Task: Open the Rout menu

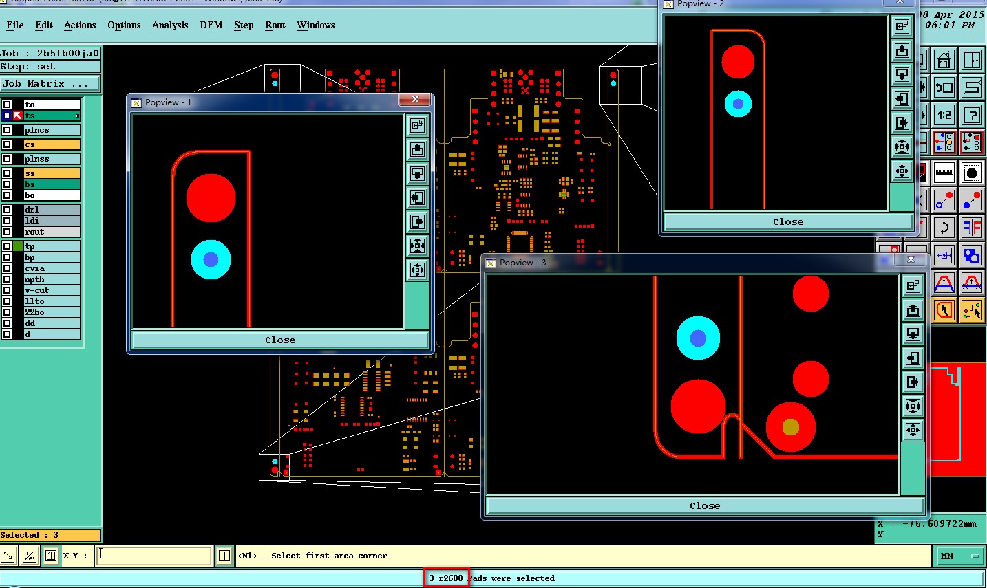Action: pyautogui.click(x=275, y=25)
